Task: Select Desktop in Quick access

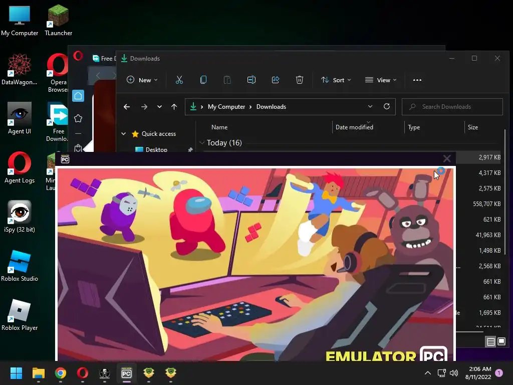Action: coord(156,149)
